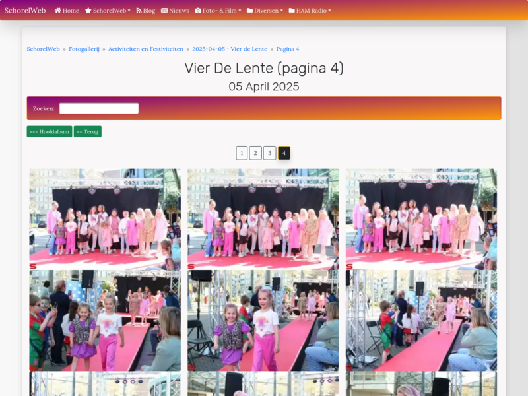Open 2025-04-05 - Vier de Lente breadcrumb
Image resolution: width=528 pixels, height=396 pixels.
230,49
